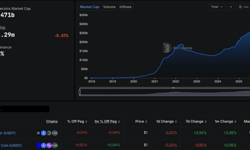Click USDT 1m change value +3.08%
The image size is (250, 150).
click(230, 132)
